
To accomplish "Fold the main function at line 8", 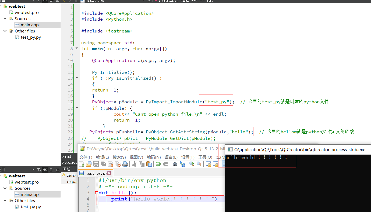I will point(77,48).
